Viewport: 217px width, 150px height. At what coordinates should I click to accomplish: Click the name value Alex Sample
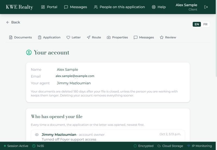tap(67, 70)
